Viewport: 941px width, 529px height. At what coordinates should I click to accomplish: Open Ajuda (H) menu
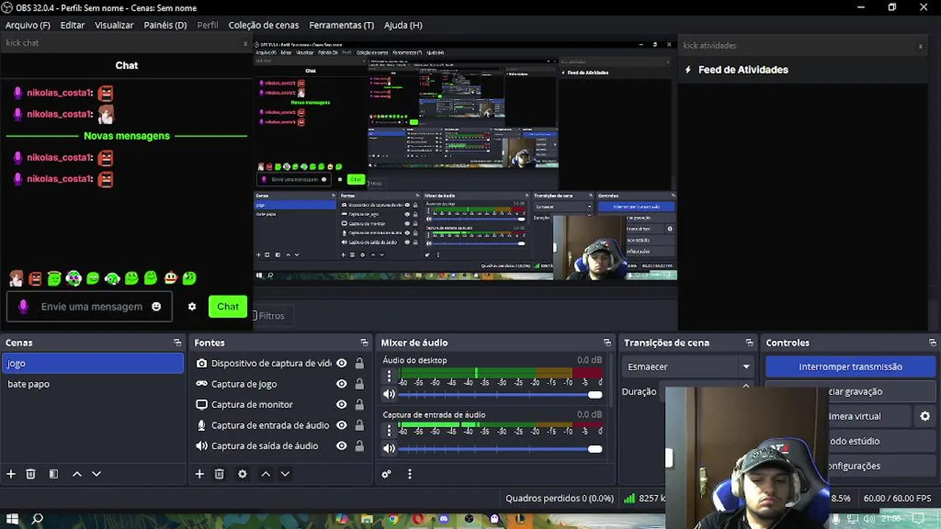[x=403, y=25]
